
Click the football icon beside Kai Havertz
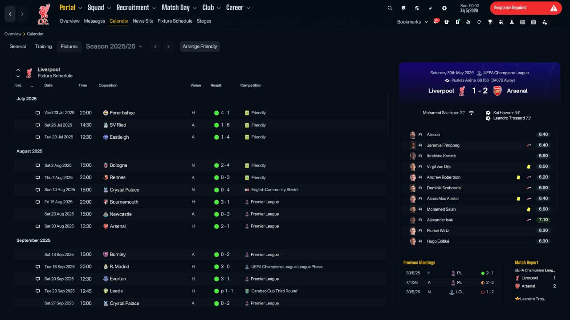pyautogui.click(x=488, y=113)
